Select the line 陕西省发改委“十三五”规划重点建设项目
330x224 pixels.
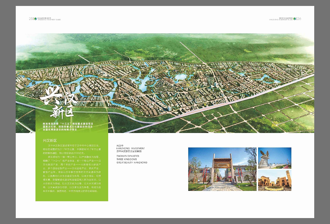68,124
